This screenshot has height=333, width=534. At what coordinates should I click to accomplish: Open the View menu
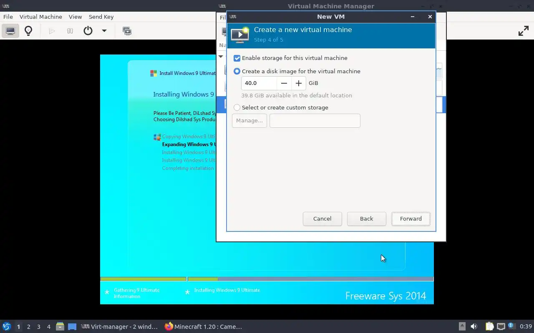[75, 17]
